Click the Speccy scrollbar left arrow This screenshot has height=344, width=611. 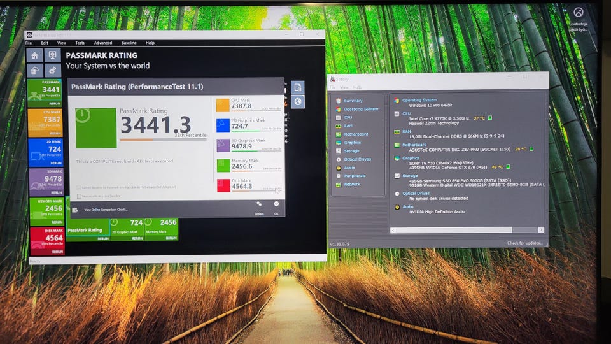pyautogui.click(x=393, y=230)
